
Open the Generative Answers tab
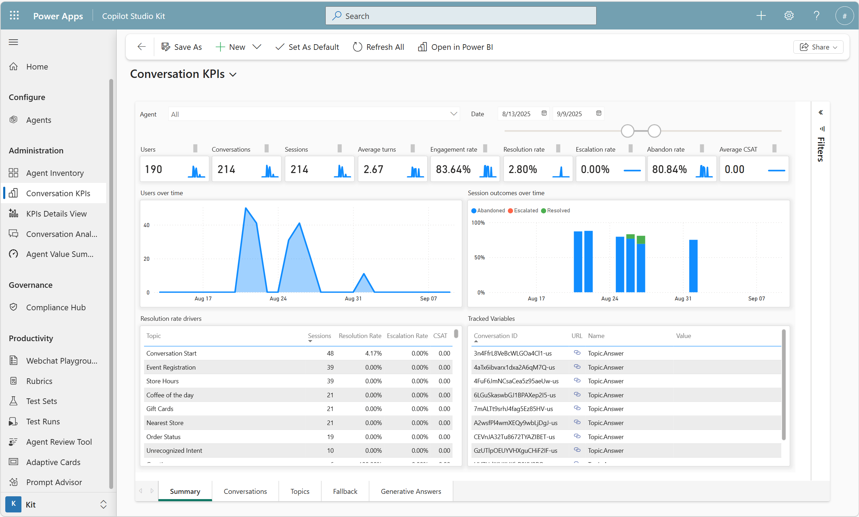coord(411,491)
